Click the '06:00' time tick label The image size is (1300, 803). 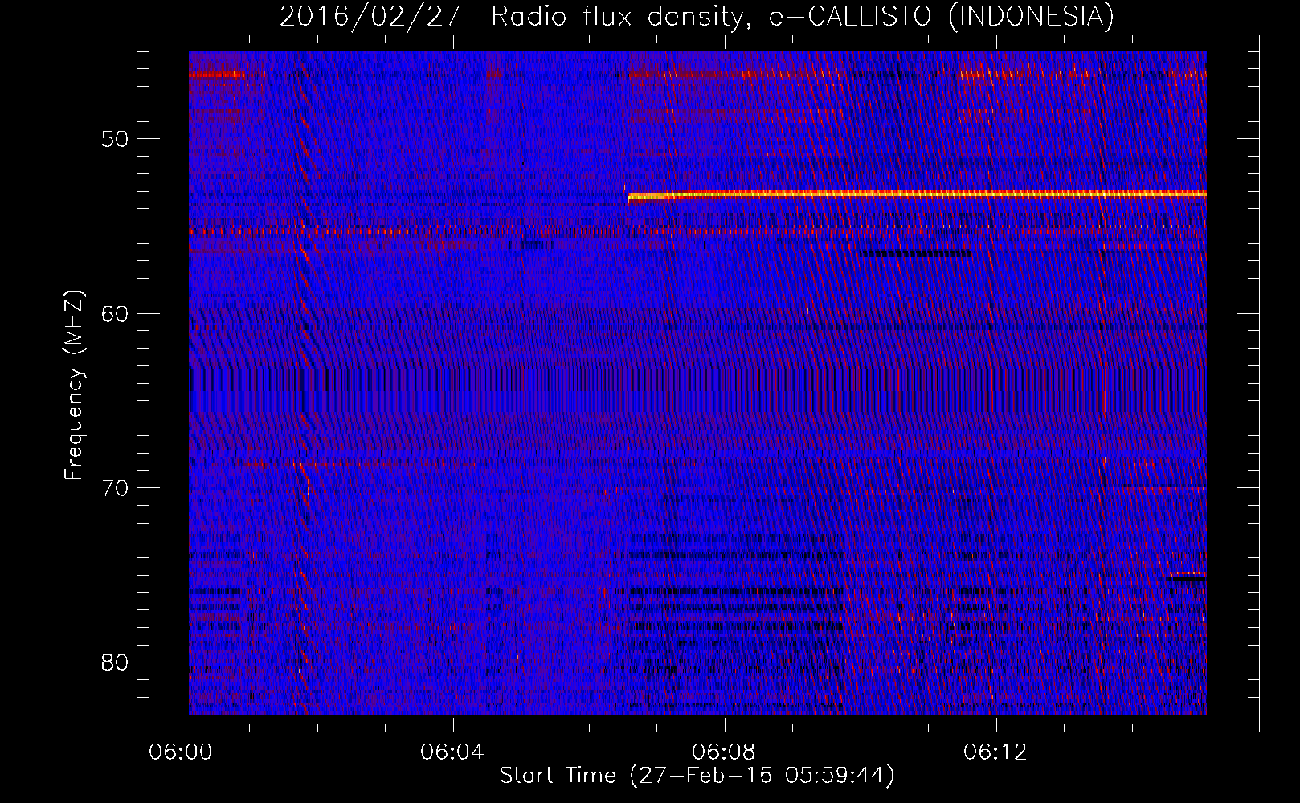[182, 752]
